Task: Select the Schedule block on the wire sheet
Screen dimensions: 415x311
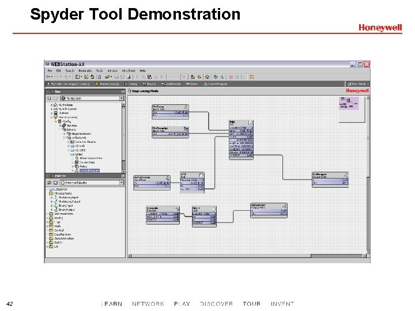Action: [163, 215]
